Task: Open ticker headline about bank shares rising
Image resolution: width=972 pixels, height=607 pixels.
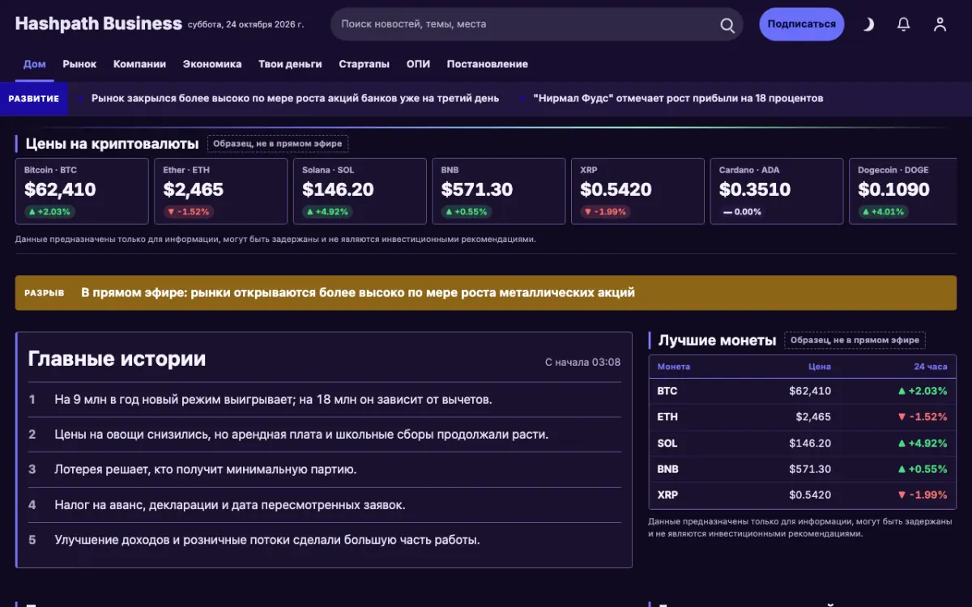Action: [295, 98]
